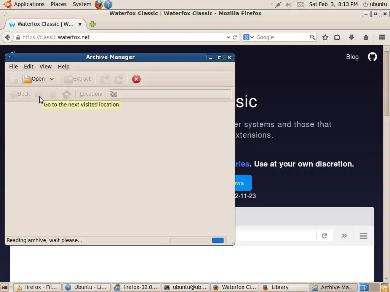Reload the page in Firefox toolbar
Viewport: 390px width, 292px height.
pos(235,37)
